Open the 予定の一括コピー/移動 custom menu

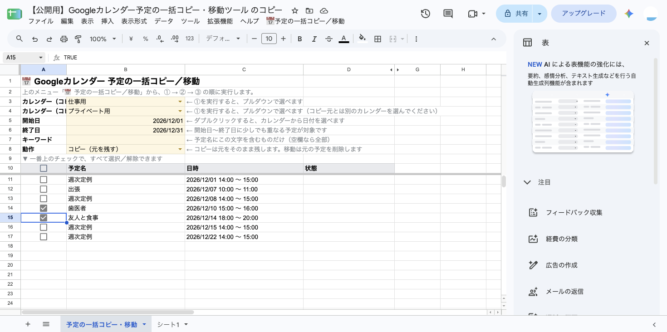click(305, 21)
